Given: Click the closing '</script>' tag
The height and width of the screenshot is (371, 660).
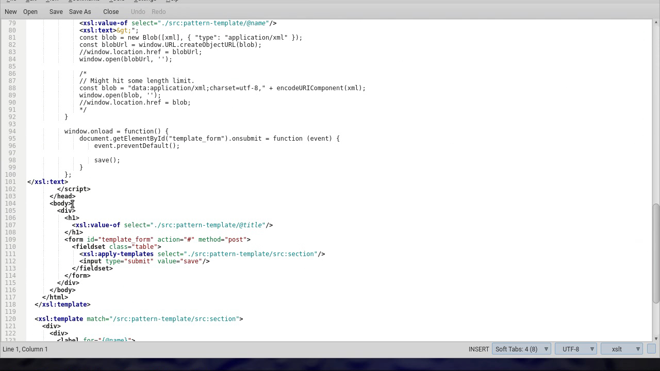Looking at the screenshot, I should pos(74,189).
